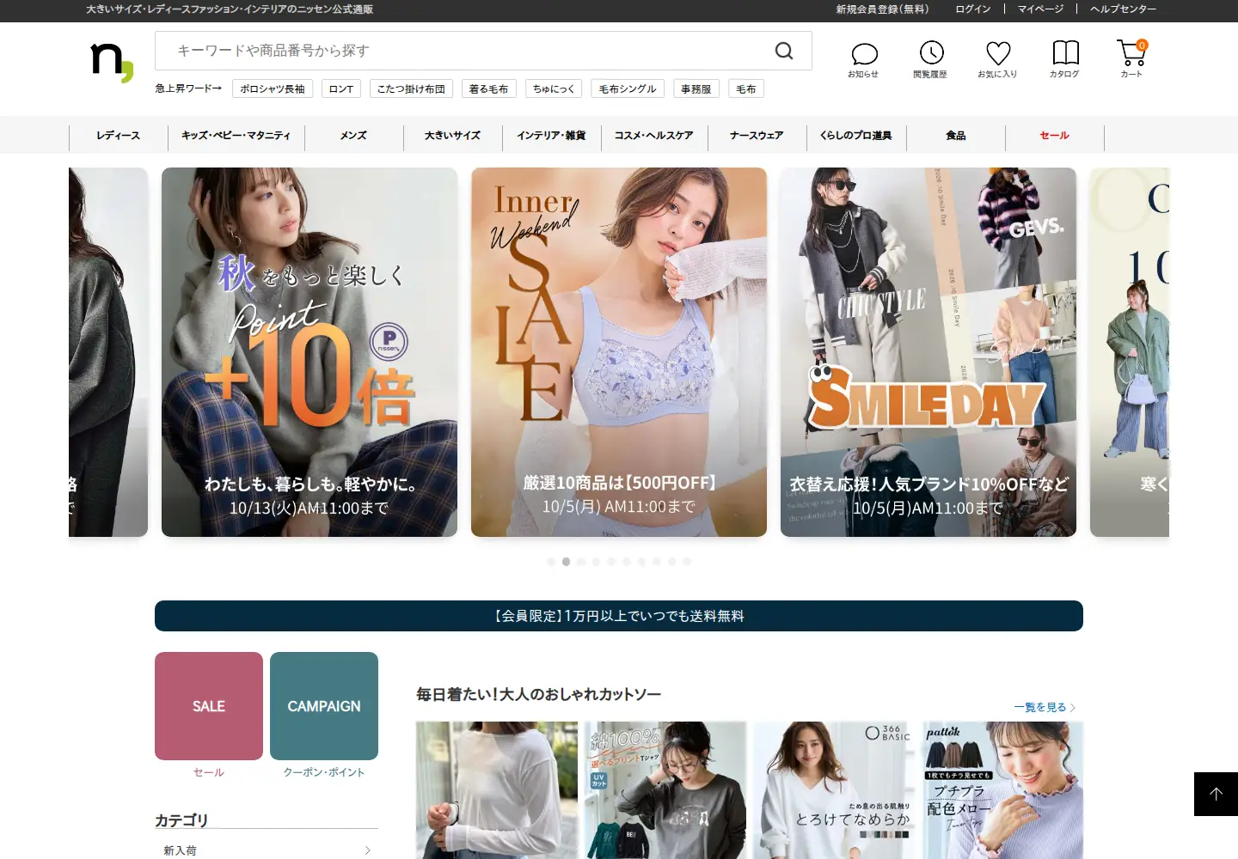Open the CAMPAIGN tile
Screen dimensions: 1238x859
pos(324,706)
